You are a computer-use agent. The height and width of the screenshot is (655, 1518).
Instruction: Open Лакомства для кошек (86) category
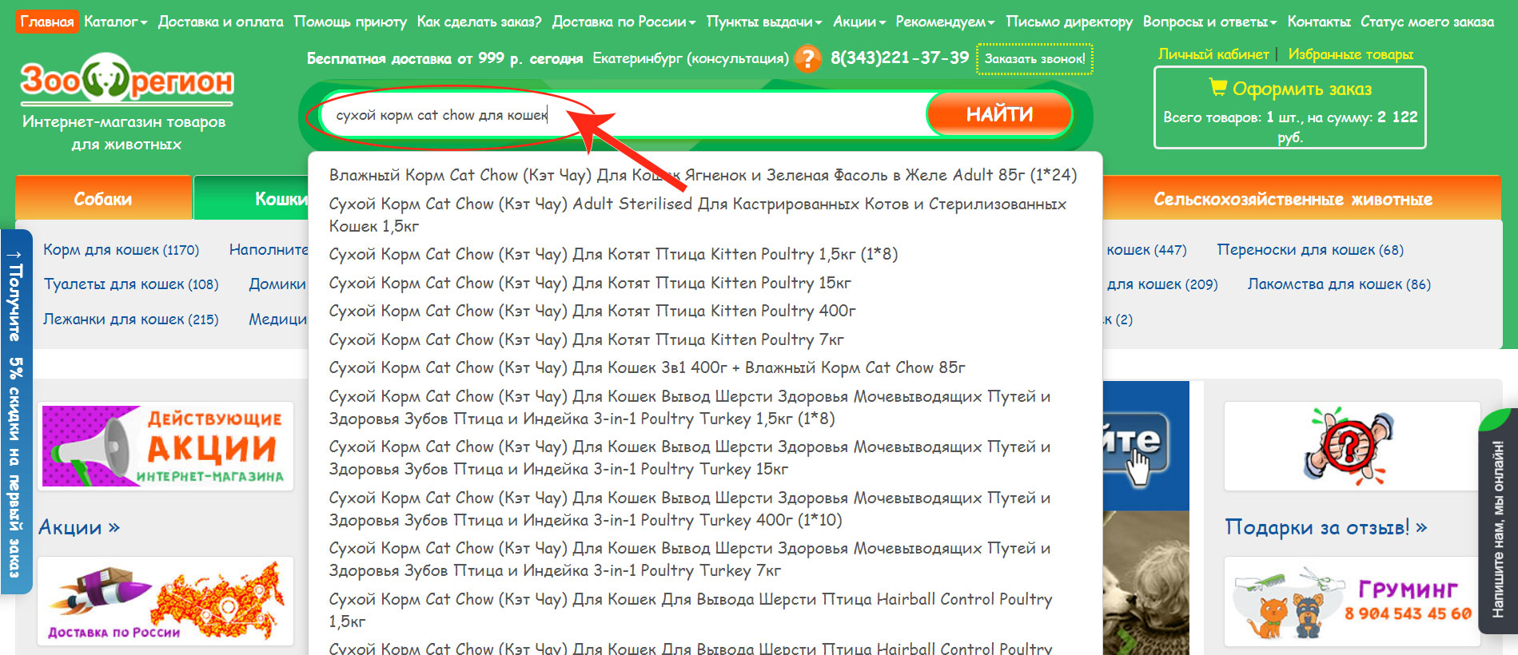1339,284
